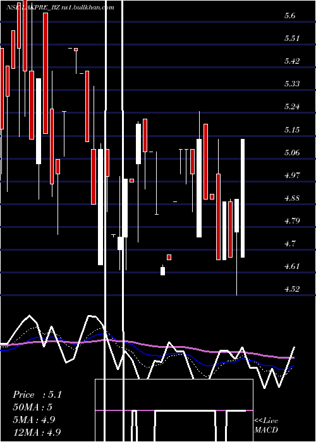
Task: Click the Price : 5.1 readout
Action: 37,395
